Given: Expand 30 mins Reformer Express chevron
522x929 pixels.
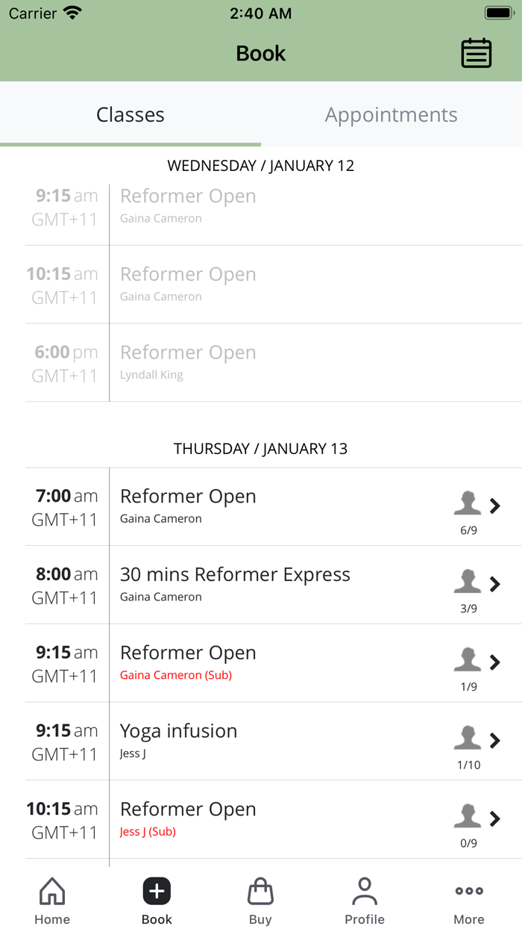Looking at the screenshot, I should click(495, 584).
